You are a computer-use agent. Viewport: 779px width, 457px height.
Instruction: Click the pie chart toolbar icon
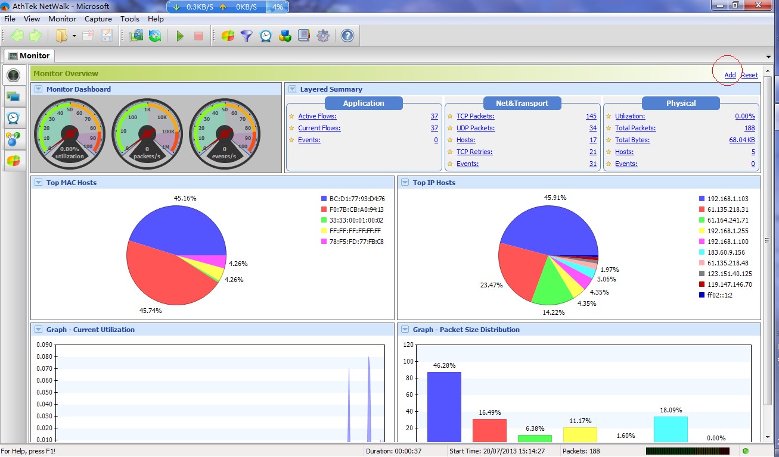[x=228, y=36]
